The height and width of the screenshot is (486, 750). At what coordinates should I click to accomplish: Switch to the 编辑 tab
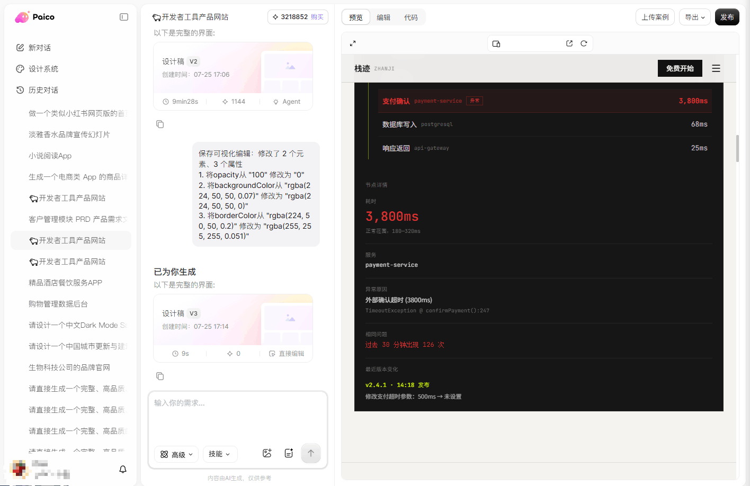pos(383,17)
